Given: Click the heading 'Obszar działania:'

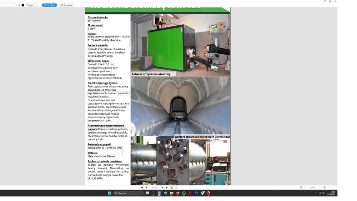Looking at the screenshot, I should coord(98,17).
